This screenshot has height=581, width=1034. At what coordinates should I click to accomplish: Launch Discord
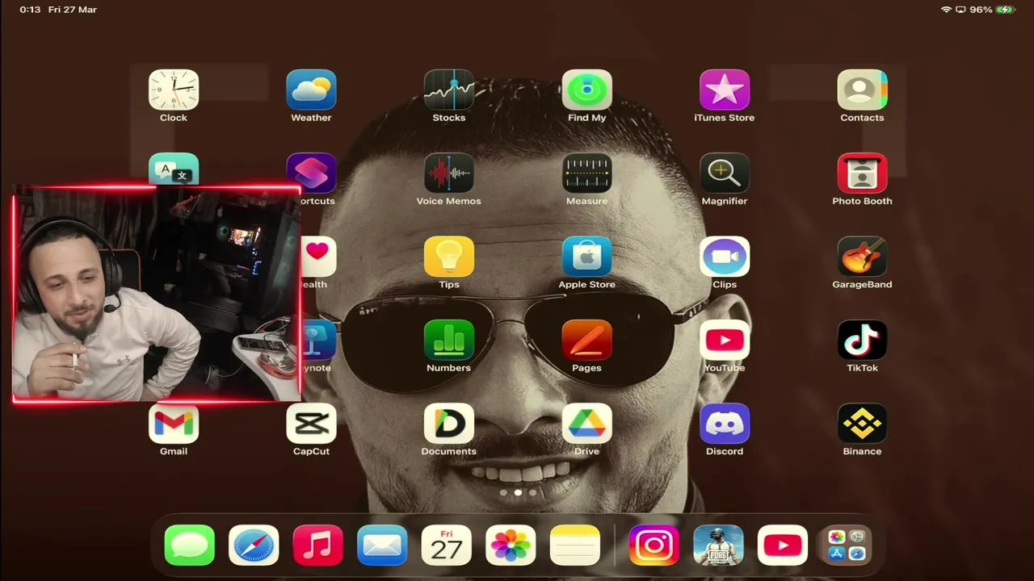(725, 424)
